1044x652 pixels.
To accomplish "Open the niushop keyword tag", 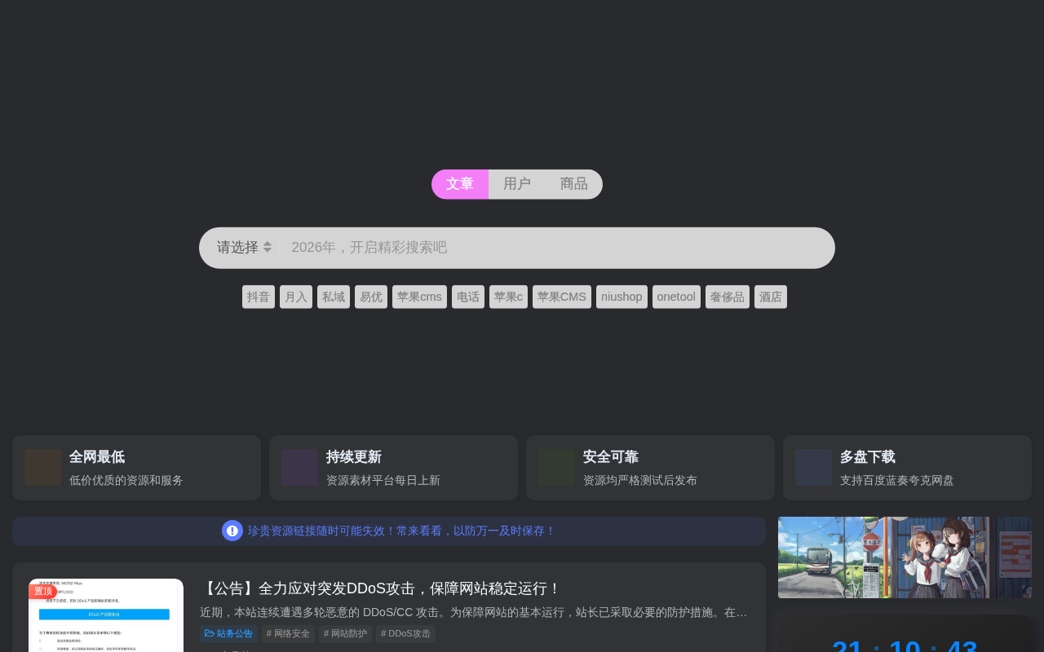I will [622, 297].
